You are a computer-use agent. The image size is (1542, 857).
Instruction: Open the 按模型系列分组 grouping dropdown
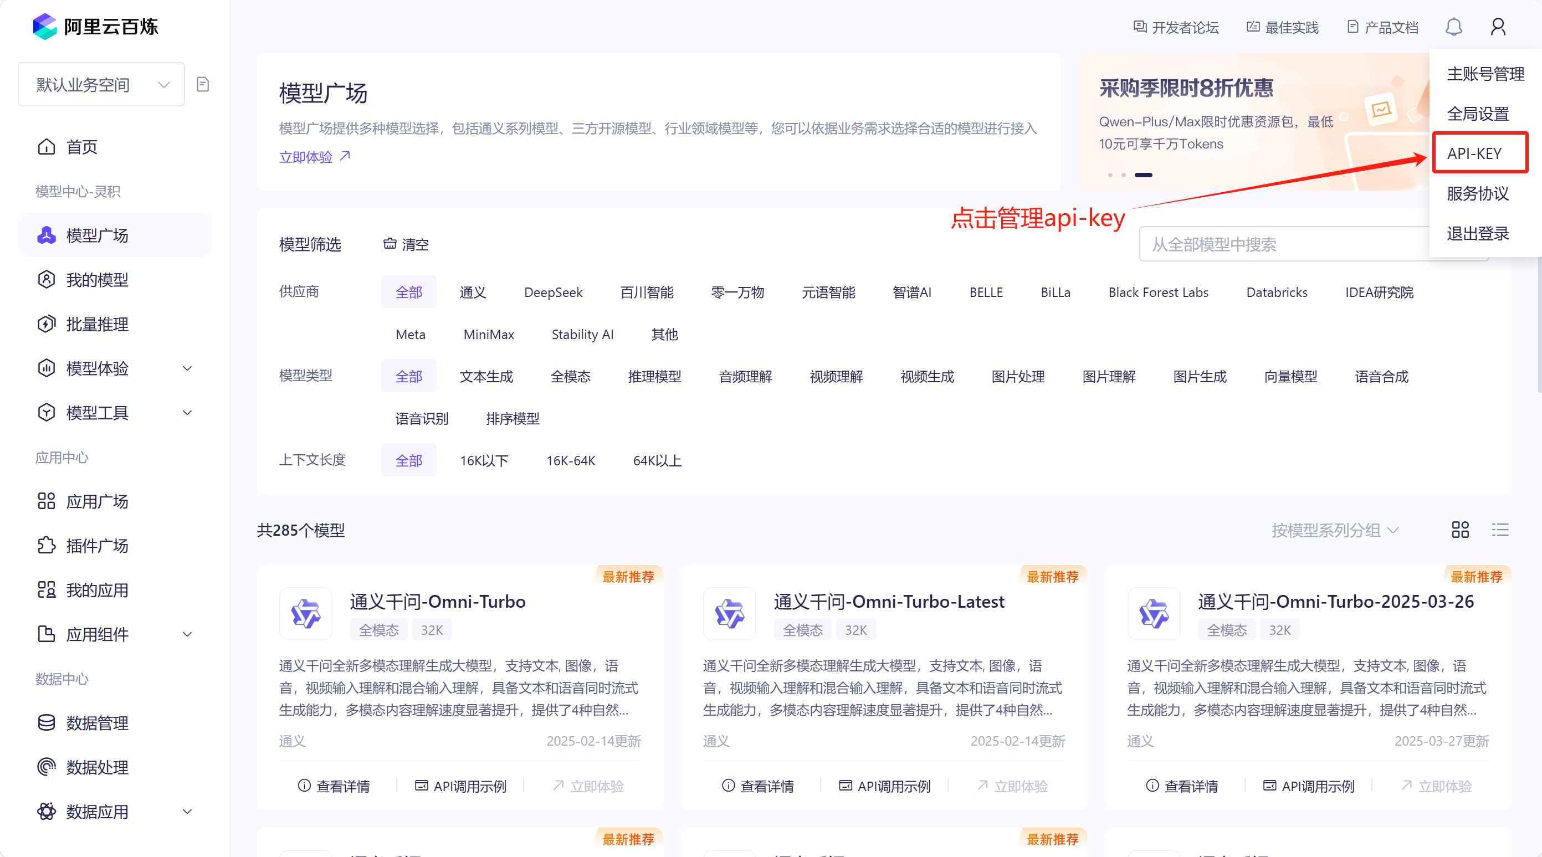click(x=1334, y=530)
